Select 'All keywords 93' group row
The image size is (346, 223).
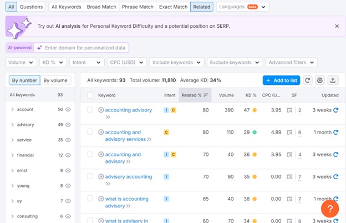[x=40, y=95]
